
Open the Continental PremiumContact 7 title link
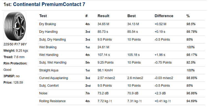coord(49,4)
